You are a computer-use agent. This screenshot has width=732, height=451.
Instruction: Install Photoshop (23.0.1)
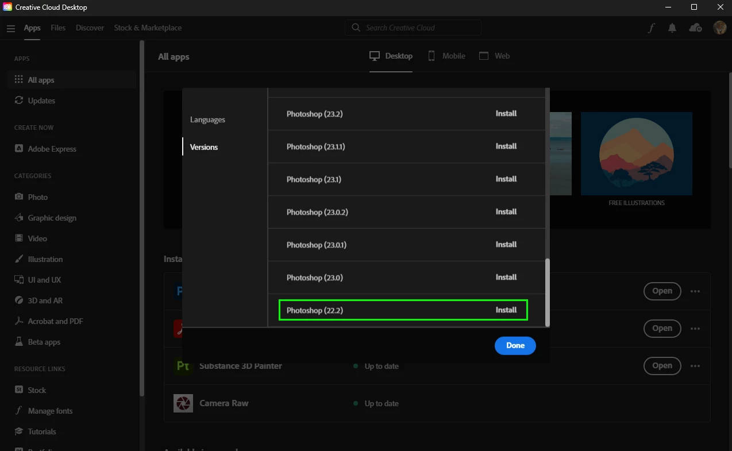(x=506, y=244)
